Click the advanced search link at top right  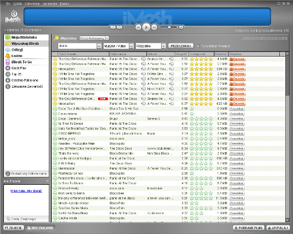[265, 38]
